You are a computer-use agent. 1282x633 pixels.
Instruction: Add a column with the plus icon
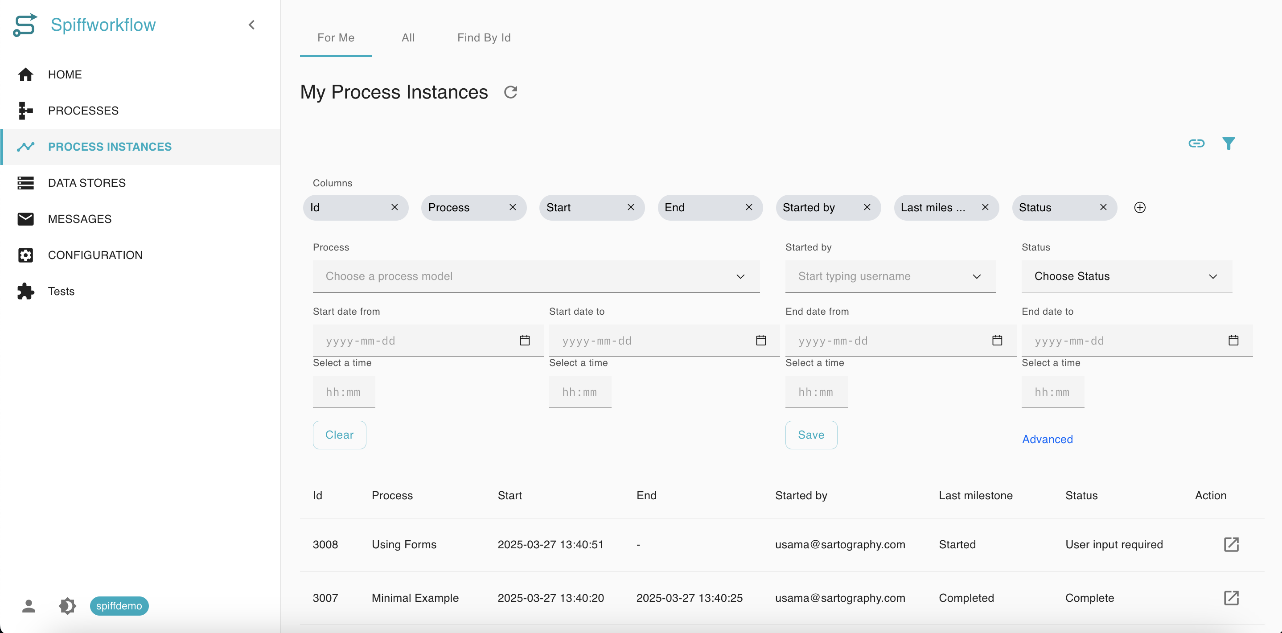click(x=1140, y=208)
